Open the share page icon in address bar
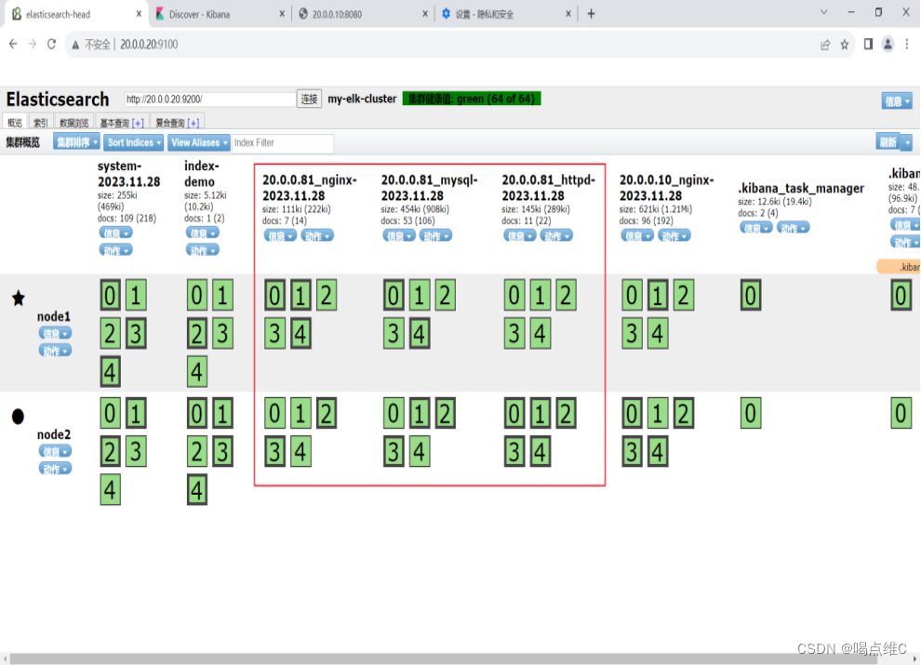Viewport: 921px width, 665px height. 825,45
